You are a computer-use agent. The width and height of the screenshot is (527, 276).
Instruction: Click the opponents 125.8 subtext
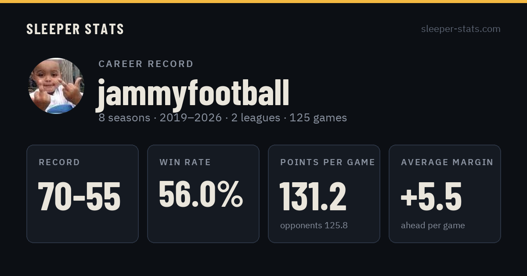(x=314, y=226)
